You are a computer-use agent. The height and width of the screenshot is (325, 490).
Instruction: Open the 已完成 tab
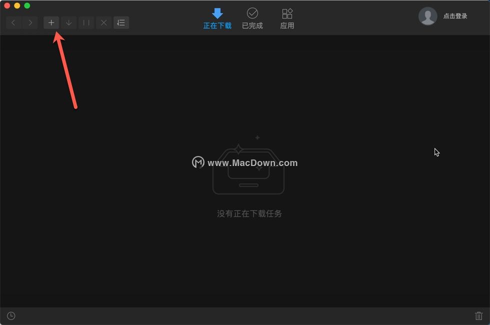pos(252,19)
